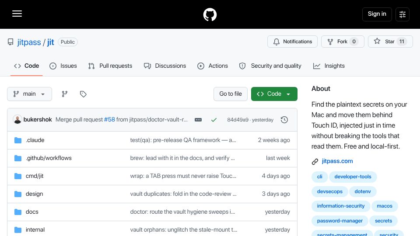Click the macos topic tag
Image resolution: width=420 pixels, height=236 pixels.
coord(385,206)
